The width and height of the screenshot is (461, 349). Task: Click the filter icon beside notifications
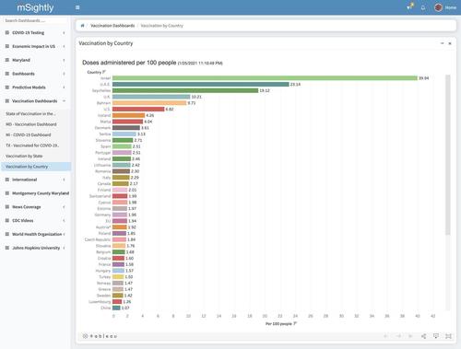pyautogui.click(x=409, y=6)
